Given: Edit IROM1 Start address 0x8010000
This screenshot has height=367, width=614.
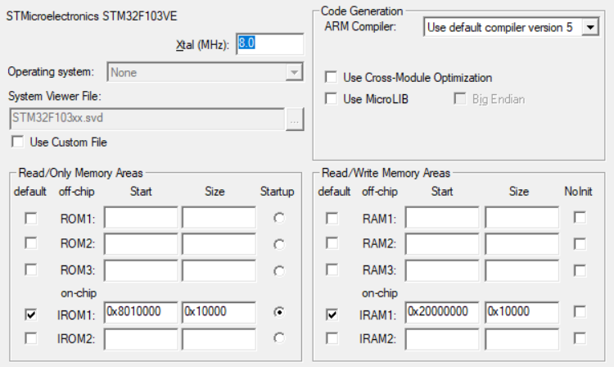Looking at the screenshot, I should coord(141,312).
